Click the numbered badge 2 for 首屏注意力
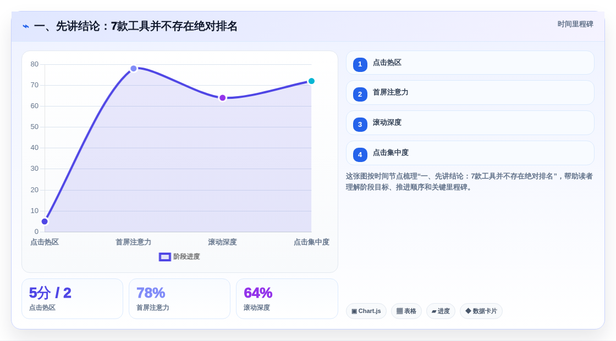This screenshot has height=341, width=616. tap(360, 94)
